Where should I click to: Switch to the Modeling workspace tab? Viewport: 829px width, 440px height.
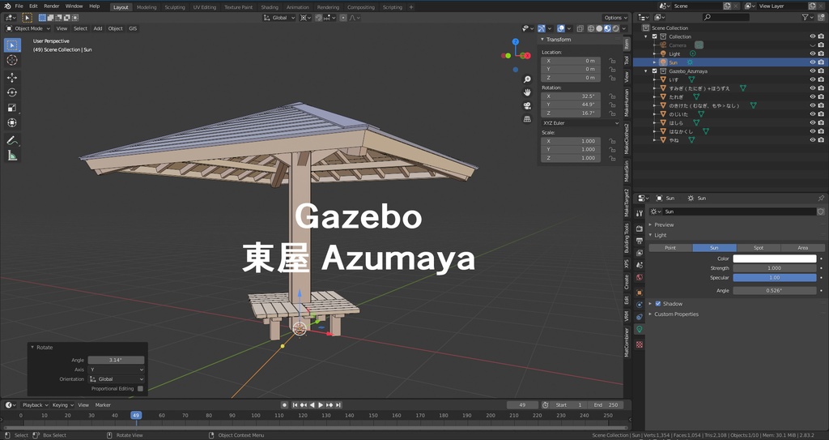coord(147,7)
